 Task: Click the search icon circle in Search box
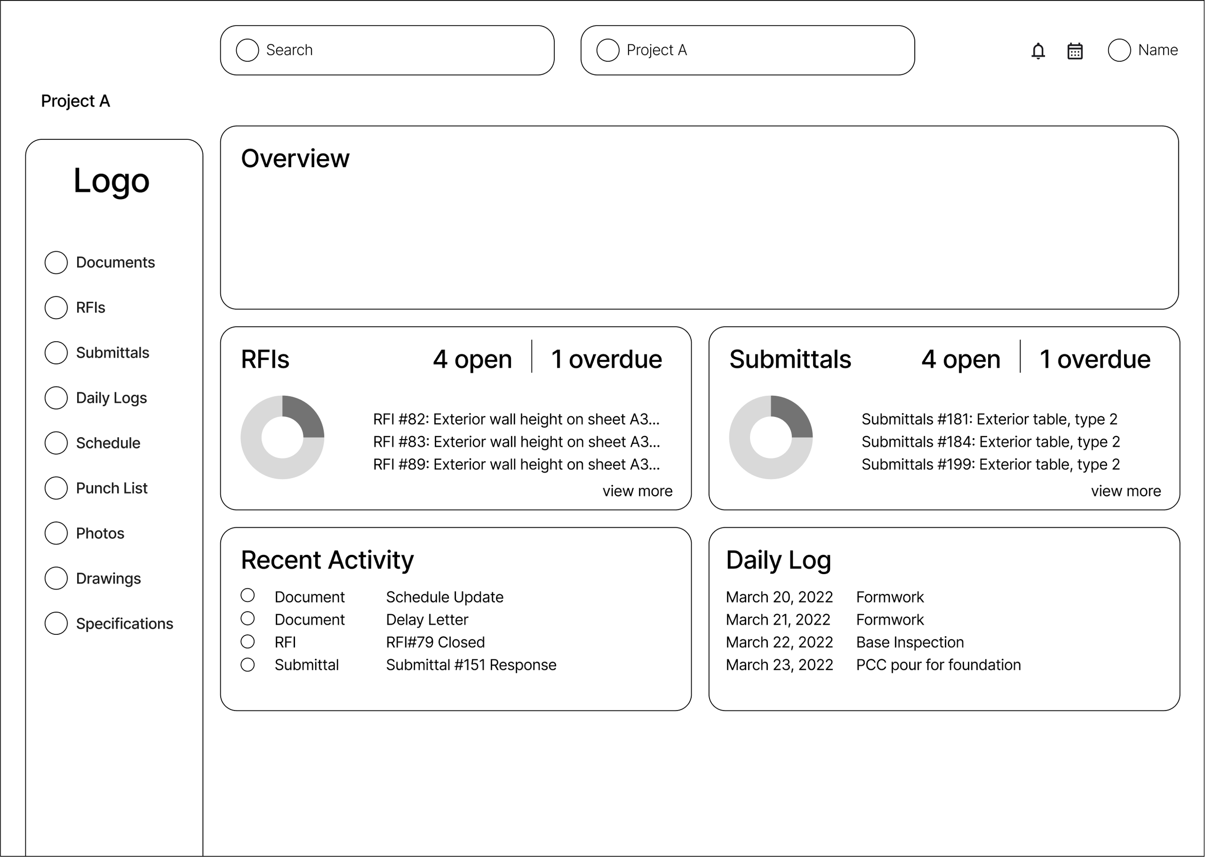coord(247,50)
